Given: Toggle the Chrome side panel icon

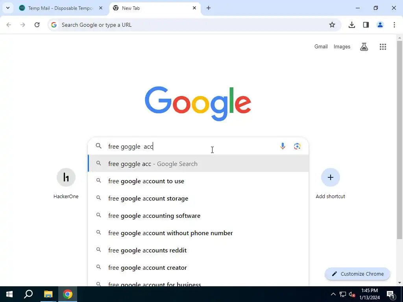Looking at the screenshot, I should (366, 25).
